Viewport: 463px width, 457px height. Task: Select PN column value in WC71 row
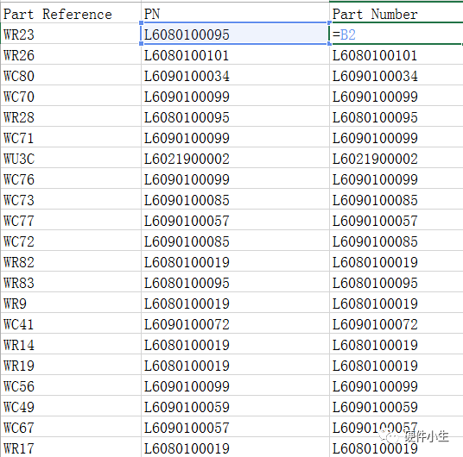coord(235,137)
